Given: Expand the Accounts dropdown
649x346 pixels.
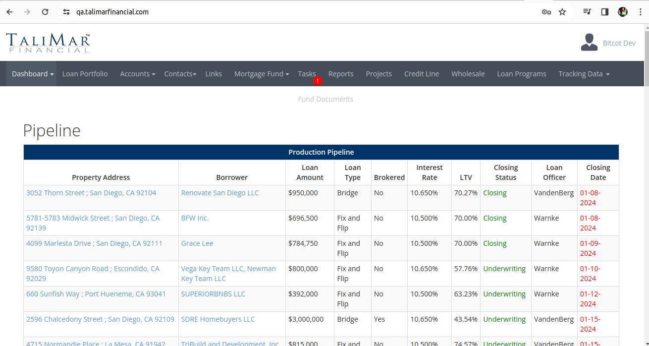Looking at the screenshot, I should [x=138, y=74].
